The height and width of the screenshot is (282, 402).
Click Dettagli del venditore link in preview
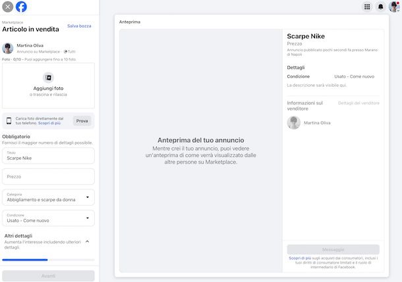(x=359, y=103)
